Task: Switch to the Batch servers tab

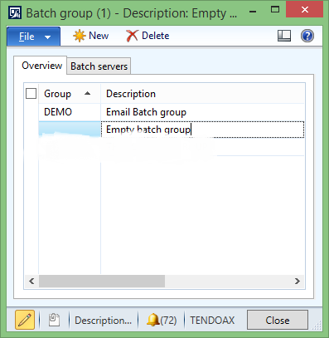Action: (99, 66)
